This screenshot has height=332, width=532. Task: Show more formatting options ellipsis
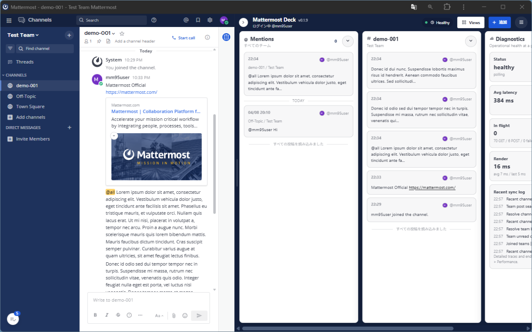coord(140,315)
